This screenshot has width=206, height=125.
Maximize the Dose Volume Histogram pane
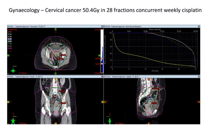click(x=199, y=26)
